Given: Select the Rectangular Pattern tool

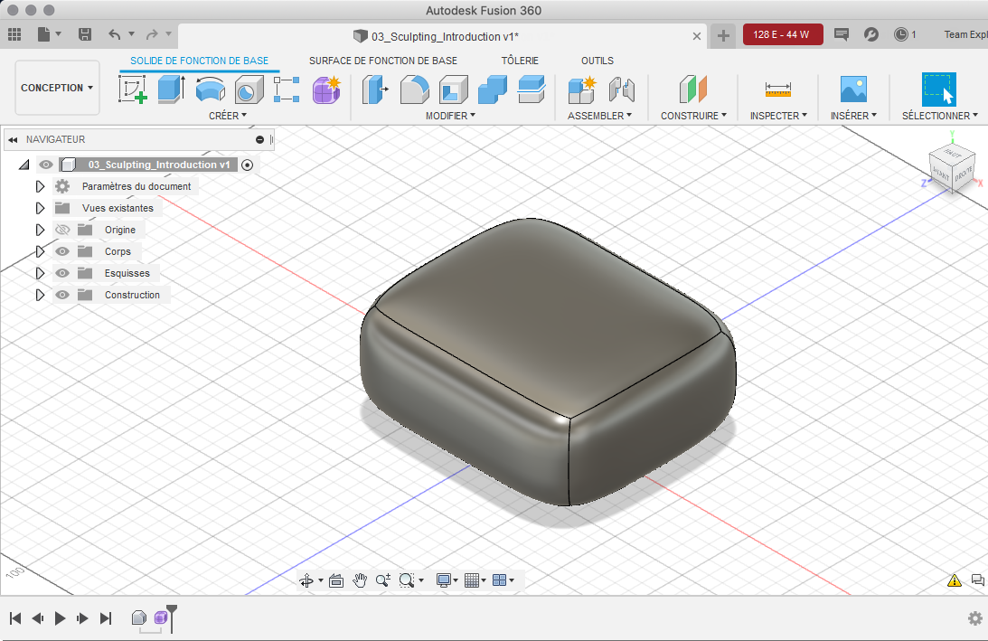Looking at the screenshot, I should 287,89.
